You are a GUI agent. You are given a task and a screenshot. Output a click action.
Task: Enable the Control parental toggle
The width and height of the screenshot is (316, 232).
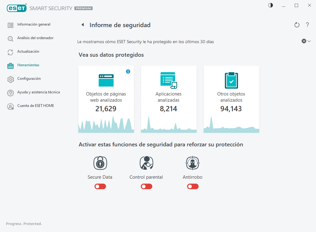146,186
